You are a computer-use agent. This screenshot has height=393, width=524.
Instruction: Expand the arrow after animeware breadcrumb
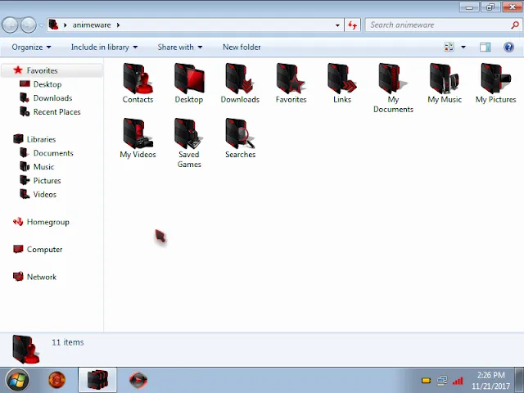pyautogui.click(x=118, y=25)
